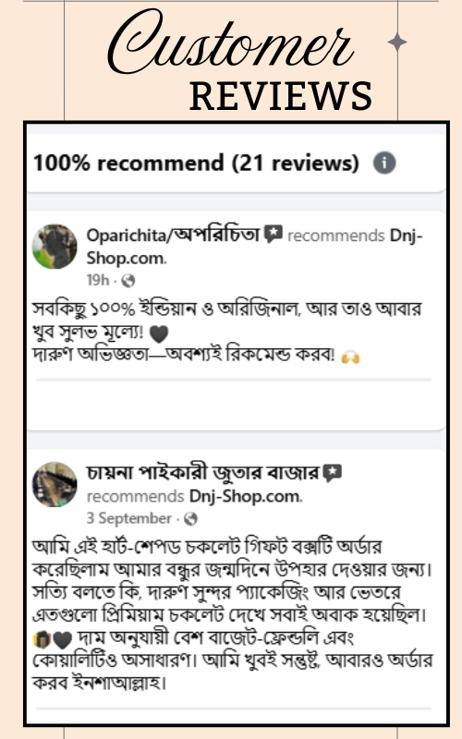Click the Customer Reviews title
This screenshot has height=739, width=462.
pos(240,61)
